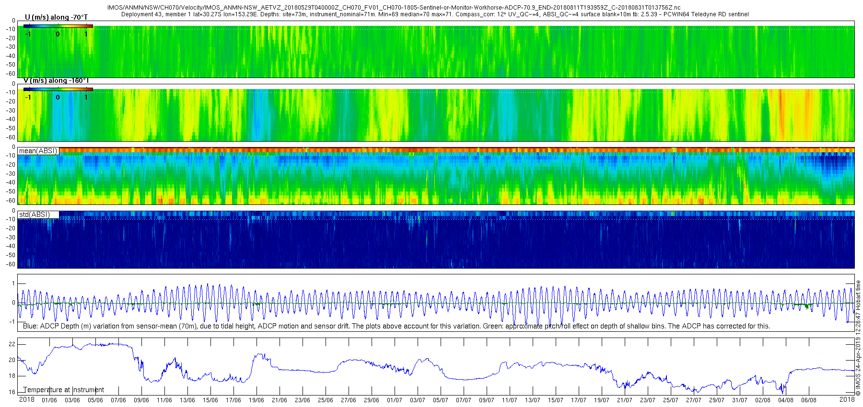Click the V velocity colorbar legend
The width and height of the screenshot is (863, 407).
[x=58, y=89]
